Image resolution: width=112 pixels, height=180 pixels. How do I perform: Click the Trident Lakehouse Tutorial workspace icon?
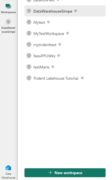coord(29,78)
